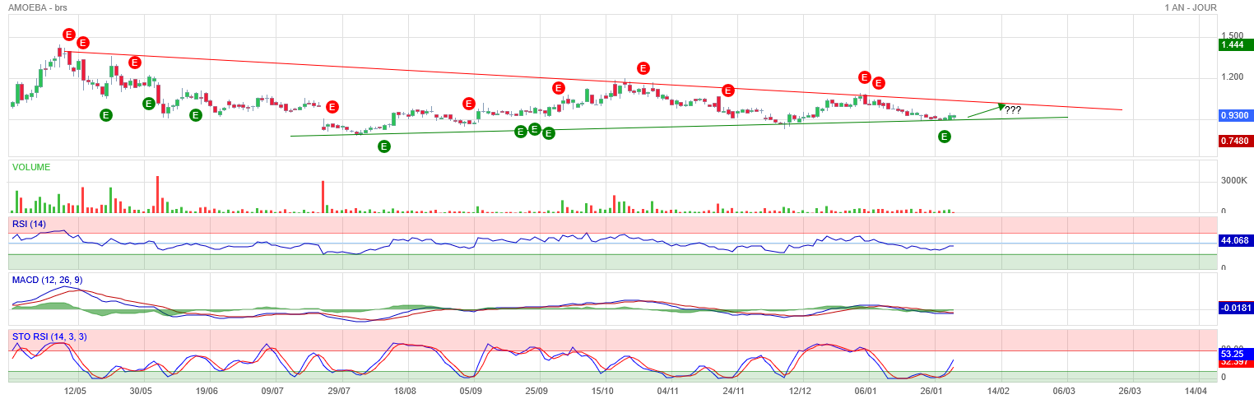1254x399 pixels.
Task: Click the red 0.7480 low price tag
Action: click(x=1236, y=141)
